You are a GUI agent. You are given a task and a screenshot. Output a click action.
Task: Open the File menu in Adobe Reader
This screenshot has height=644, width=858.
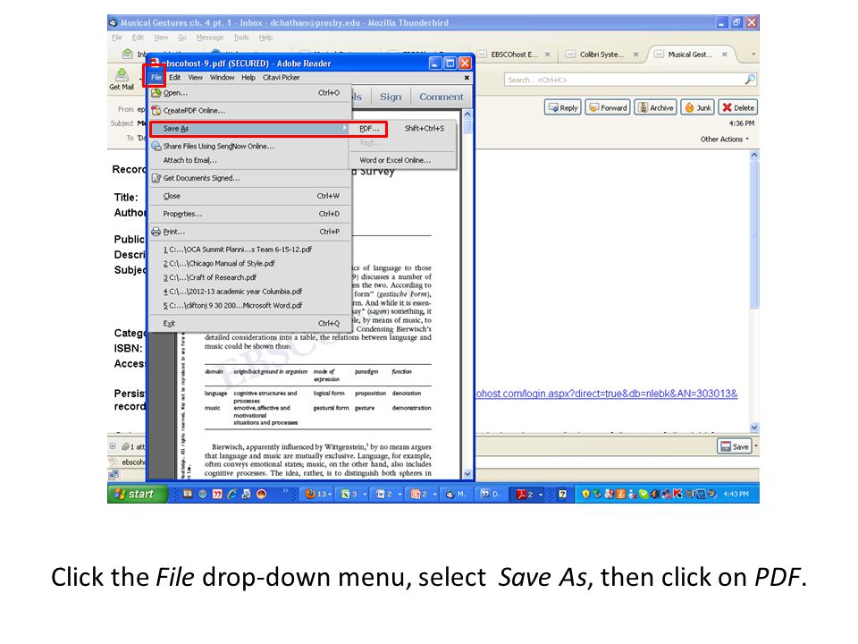coord(156,77)
